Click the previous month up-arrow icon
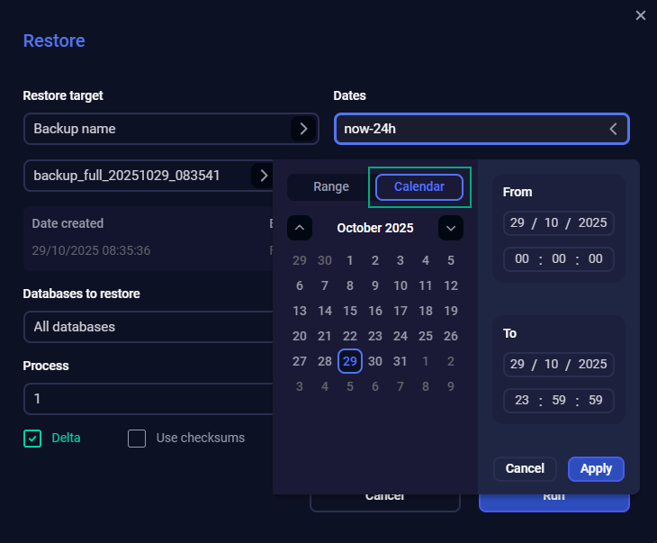This screenshot has height=543, width=657. pyautogui.click(x=300, y=229)
